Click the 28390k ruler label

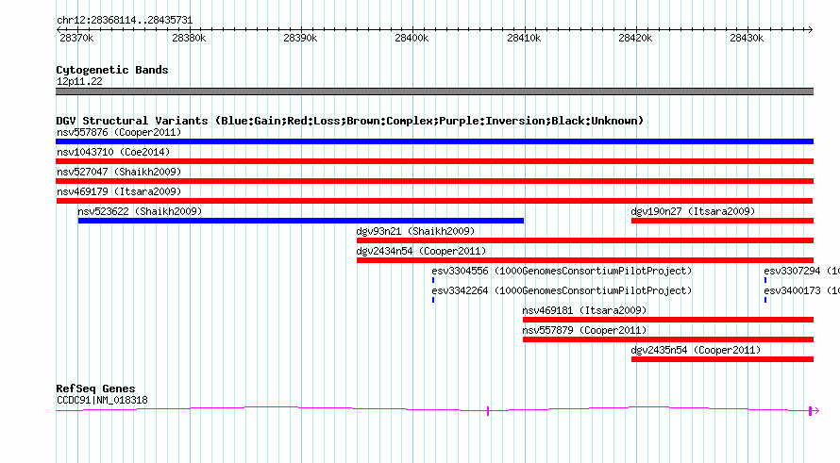point(300,38)
